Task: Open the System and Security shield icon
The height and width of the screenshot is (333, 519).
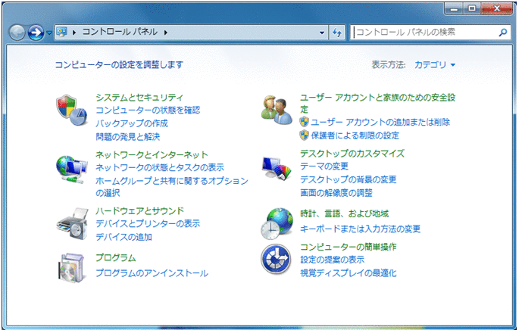Action: (x=71, y=110)
